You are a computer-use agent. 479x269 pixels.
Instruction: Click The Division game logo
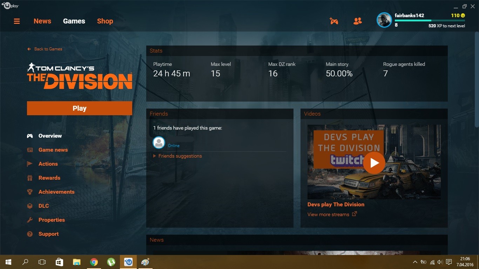[x=80, y=76]
